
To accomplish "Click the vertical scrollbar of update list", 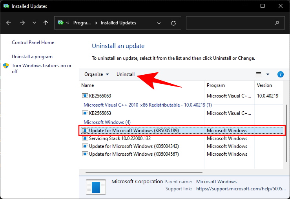I will tap(286, 133).
